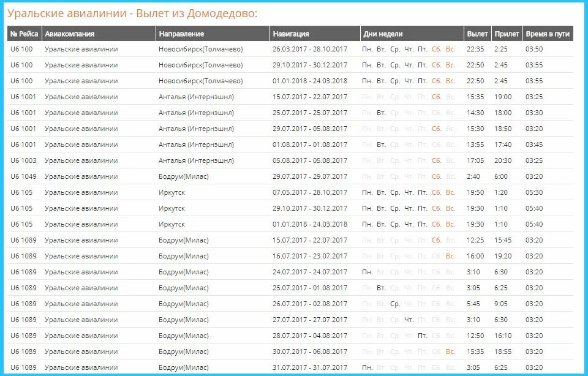The height and width of the screenshot is (376, 588).
Task: Click departure time 5:45
Action: click(473, 304)
